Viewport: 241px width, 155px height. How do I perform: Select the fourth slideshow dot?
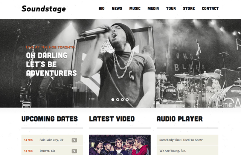click(127, 100)
